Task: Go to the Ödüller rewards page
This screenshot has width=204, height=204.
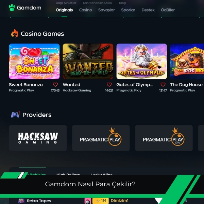Action: pos(168,10)
